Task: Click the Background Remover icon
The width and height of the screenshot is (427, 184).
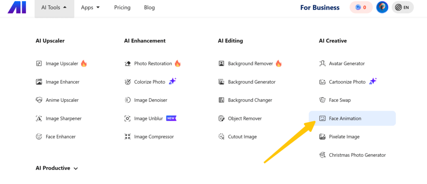Action: [221, 63]
